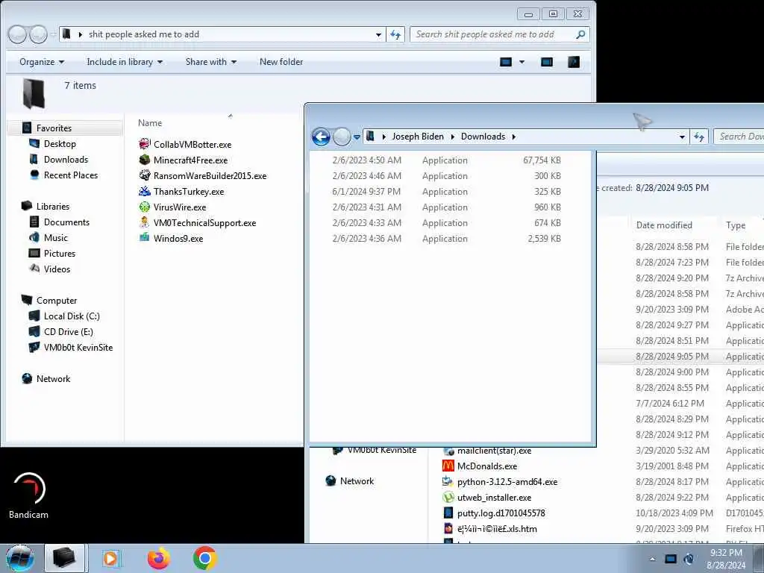The height and width of the screenshot is (573, 764).
Task: Click putty.log.d1701045578 file icon
Action: click(x=448, y=513)
